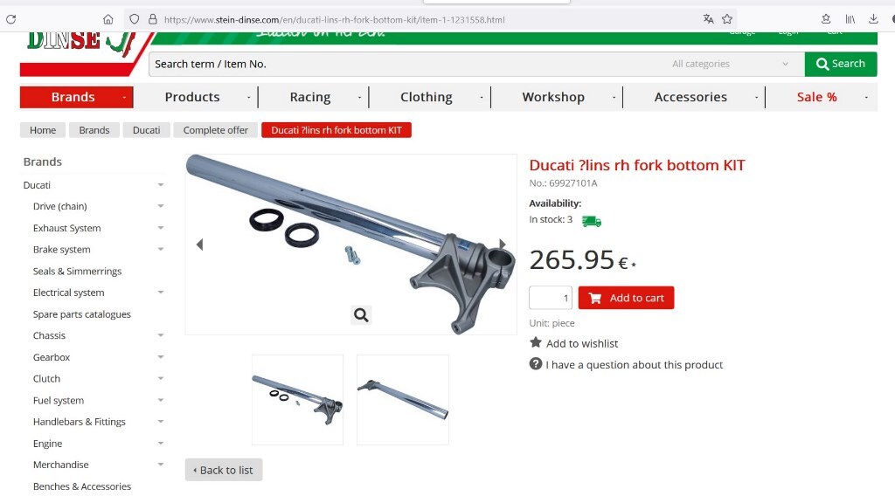
Task: Show the next product image with the right arrow
Action: tap(503, 245)
